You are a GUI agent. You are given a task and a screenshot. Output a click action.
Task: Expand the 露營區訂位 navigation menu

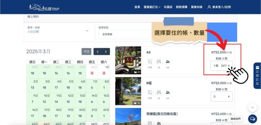pos(152,7)
